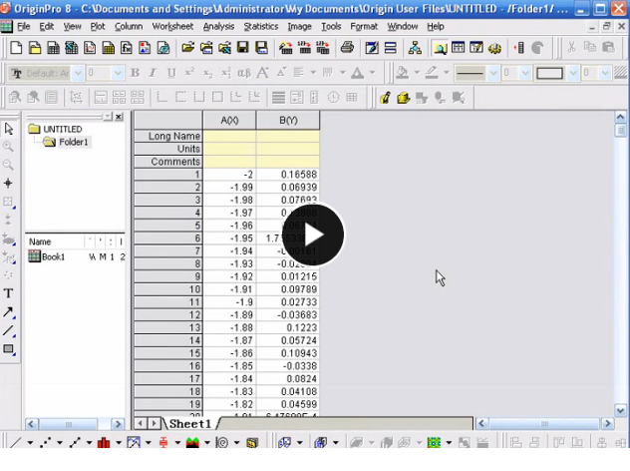Click the Open project folder icon
The height and width of the screenshot is (471, 630).
(x=187, y=48)
